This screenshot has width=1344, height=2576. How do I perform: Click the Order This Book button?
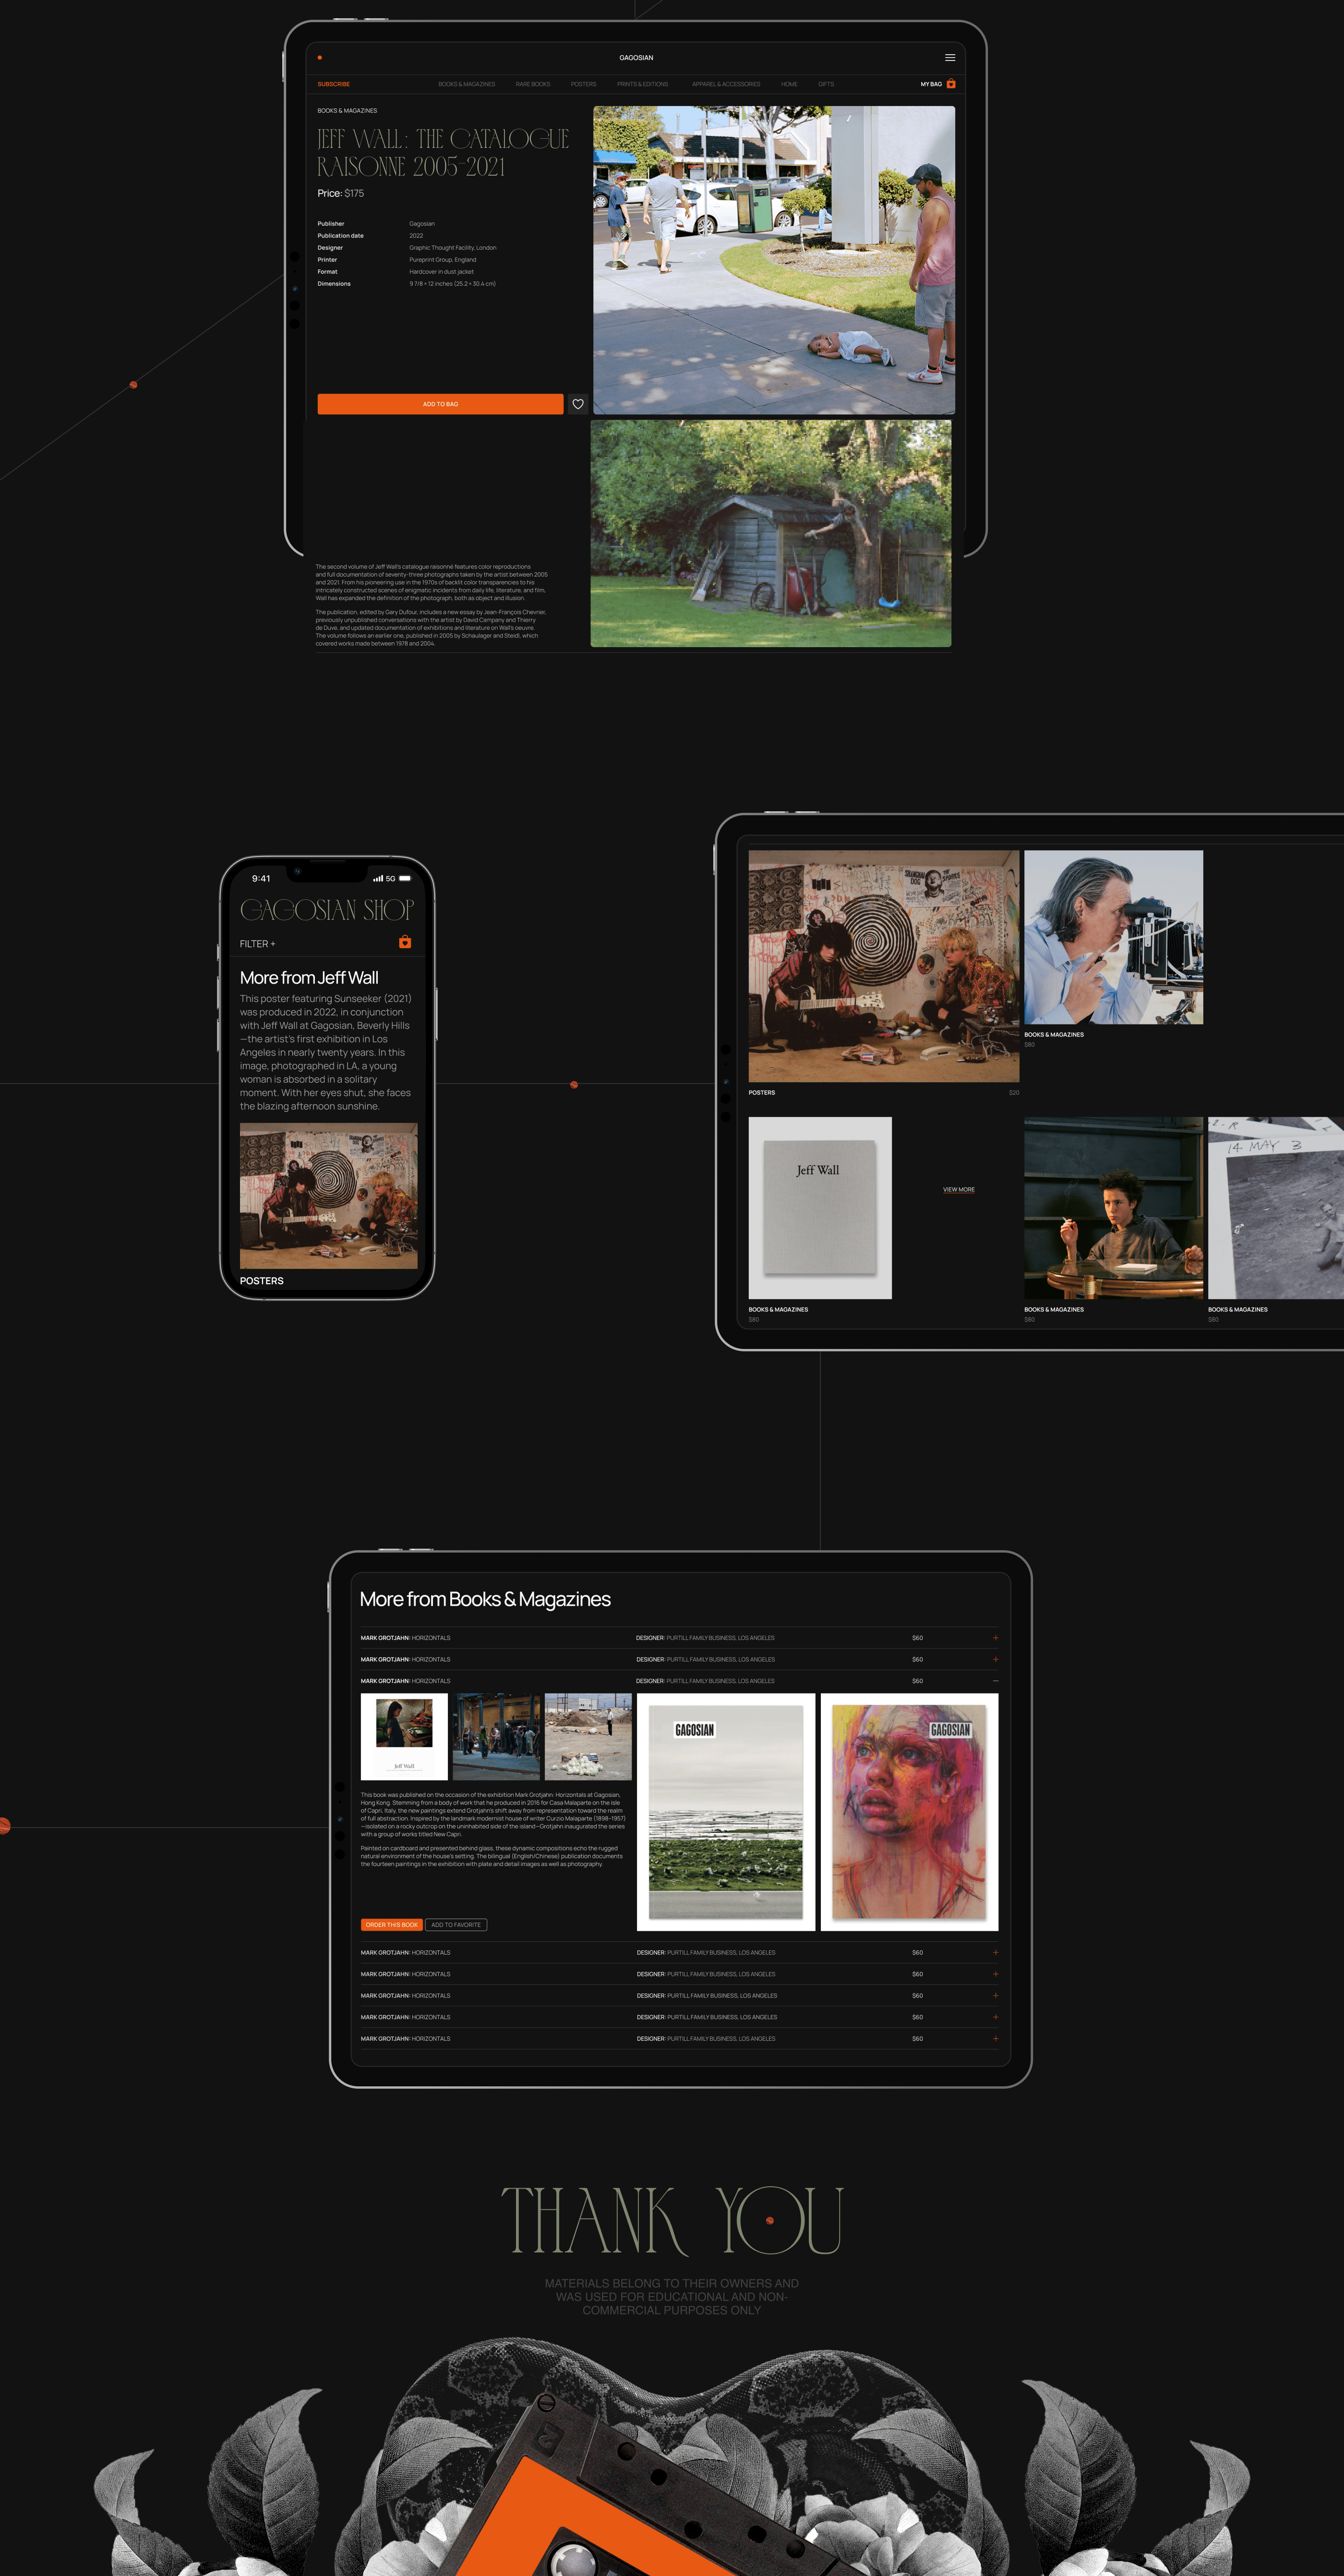(x=391, y=1925)
